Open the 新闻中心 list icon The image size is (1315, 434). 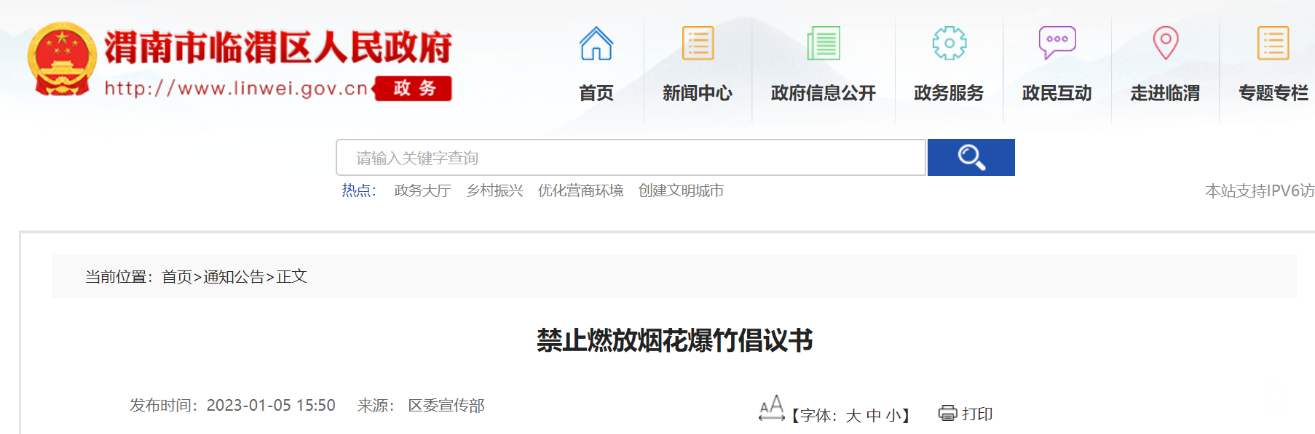(x=697, y=44)
